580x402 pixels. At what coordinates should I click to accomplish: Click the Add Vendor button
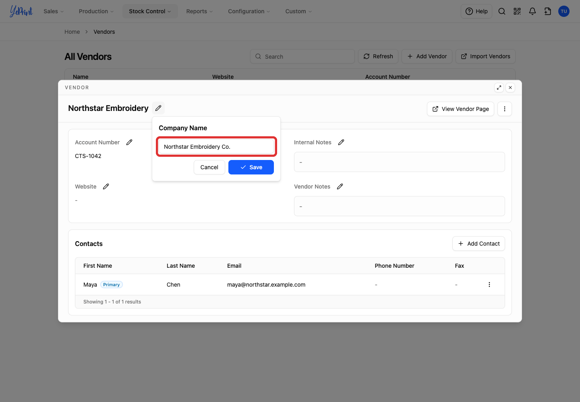pos(427,56)
